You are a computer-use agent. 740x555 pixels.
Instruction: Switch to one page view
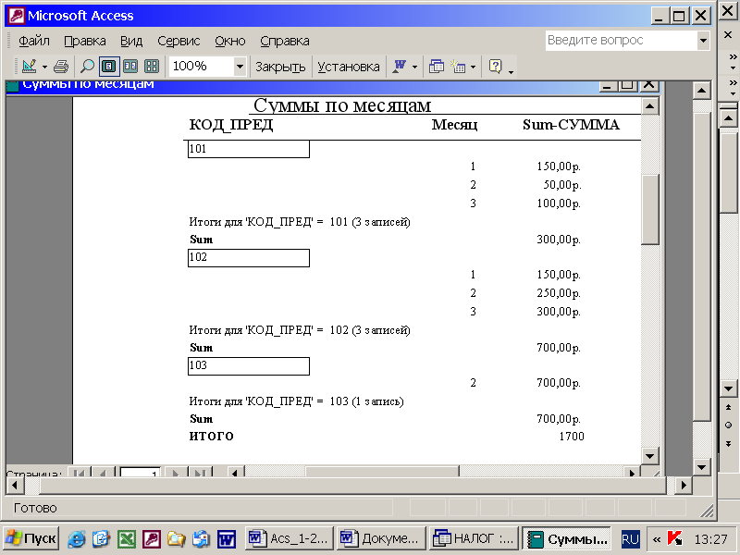(109, 66)
